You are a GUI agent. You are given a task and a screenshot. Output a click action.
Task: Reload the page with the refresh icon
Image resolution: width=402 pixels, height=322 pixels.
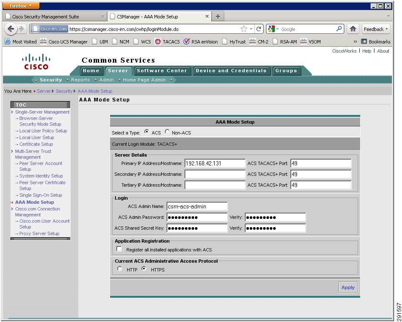pos(259,29)
